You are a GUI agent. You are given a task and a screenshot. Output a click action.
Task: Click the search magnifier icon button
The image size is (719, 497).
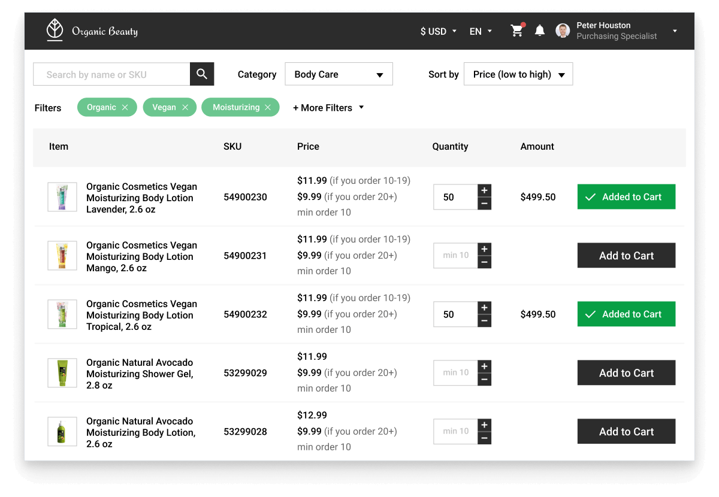click(x=202, y=74)
